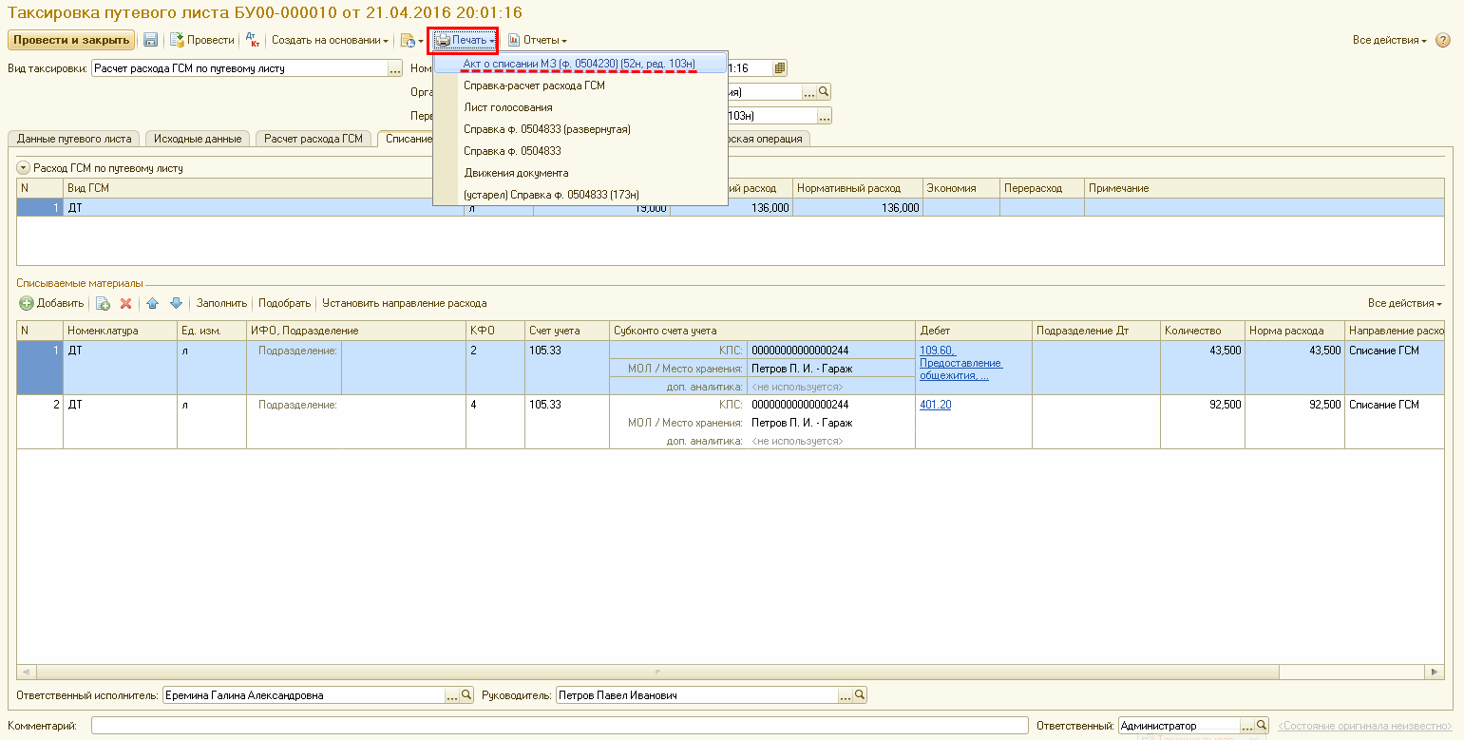Switch to Данные путевого листа tab
1464x740 pixels.
pos(74,139)
